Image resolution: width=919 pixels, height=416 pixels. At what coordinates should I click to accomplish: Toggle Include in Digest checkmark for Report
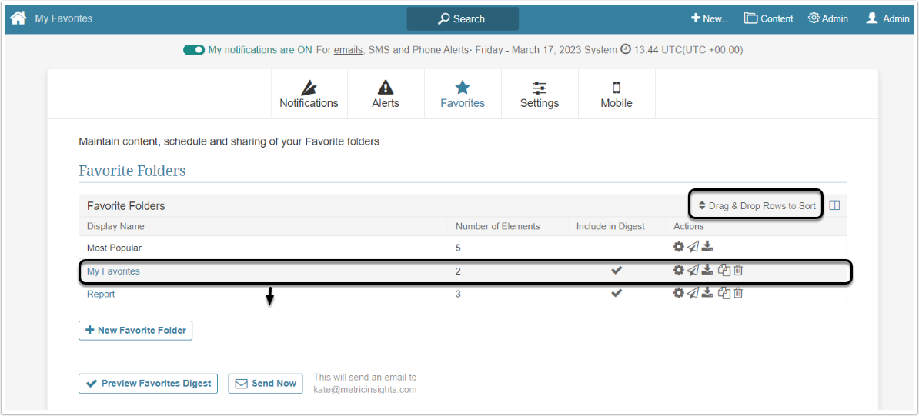(617, 294)
